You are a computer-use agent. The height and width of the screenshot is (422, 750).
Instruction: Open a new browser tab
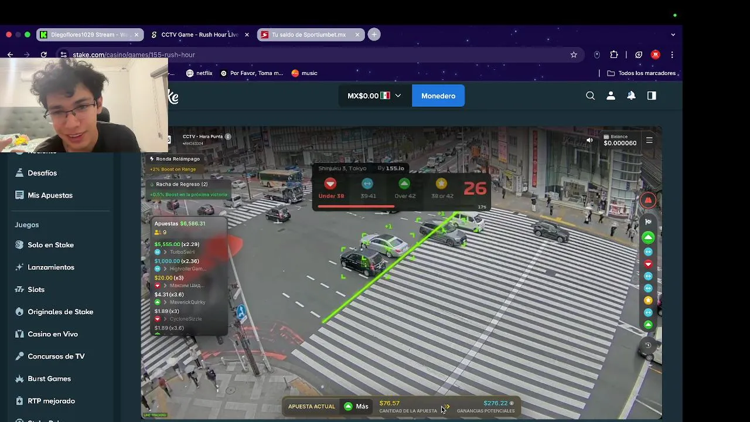click(374, 35)
